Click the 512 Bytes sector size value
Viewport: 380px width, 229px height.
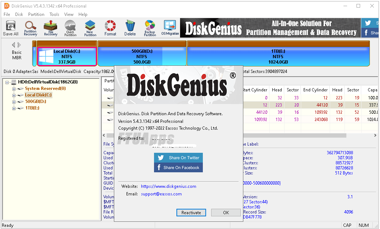tap(344, 173)
